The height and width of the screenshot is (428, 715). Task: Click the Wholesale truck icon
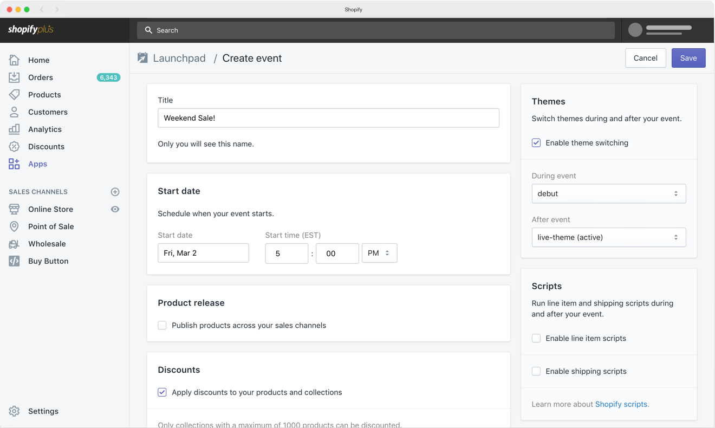14,244
